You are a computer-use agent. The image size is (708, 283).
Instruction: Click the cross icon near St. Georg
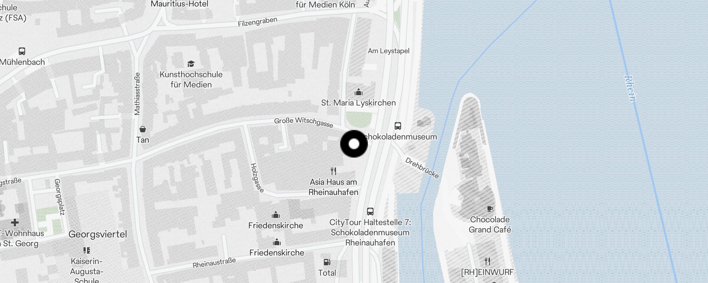pyautogui.click(x=15, y=223)
